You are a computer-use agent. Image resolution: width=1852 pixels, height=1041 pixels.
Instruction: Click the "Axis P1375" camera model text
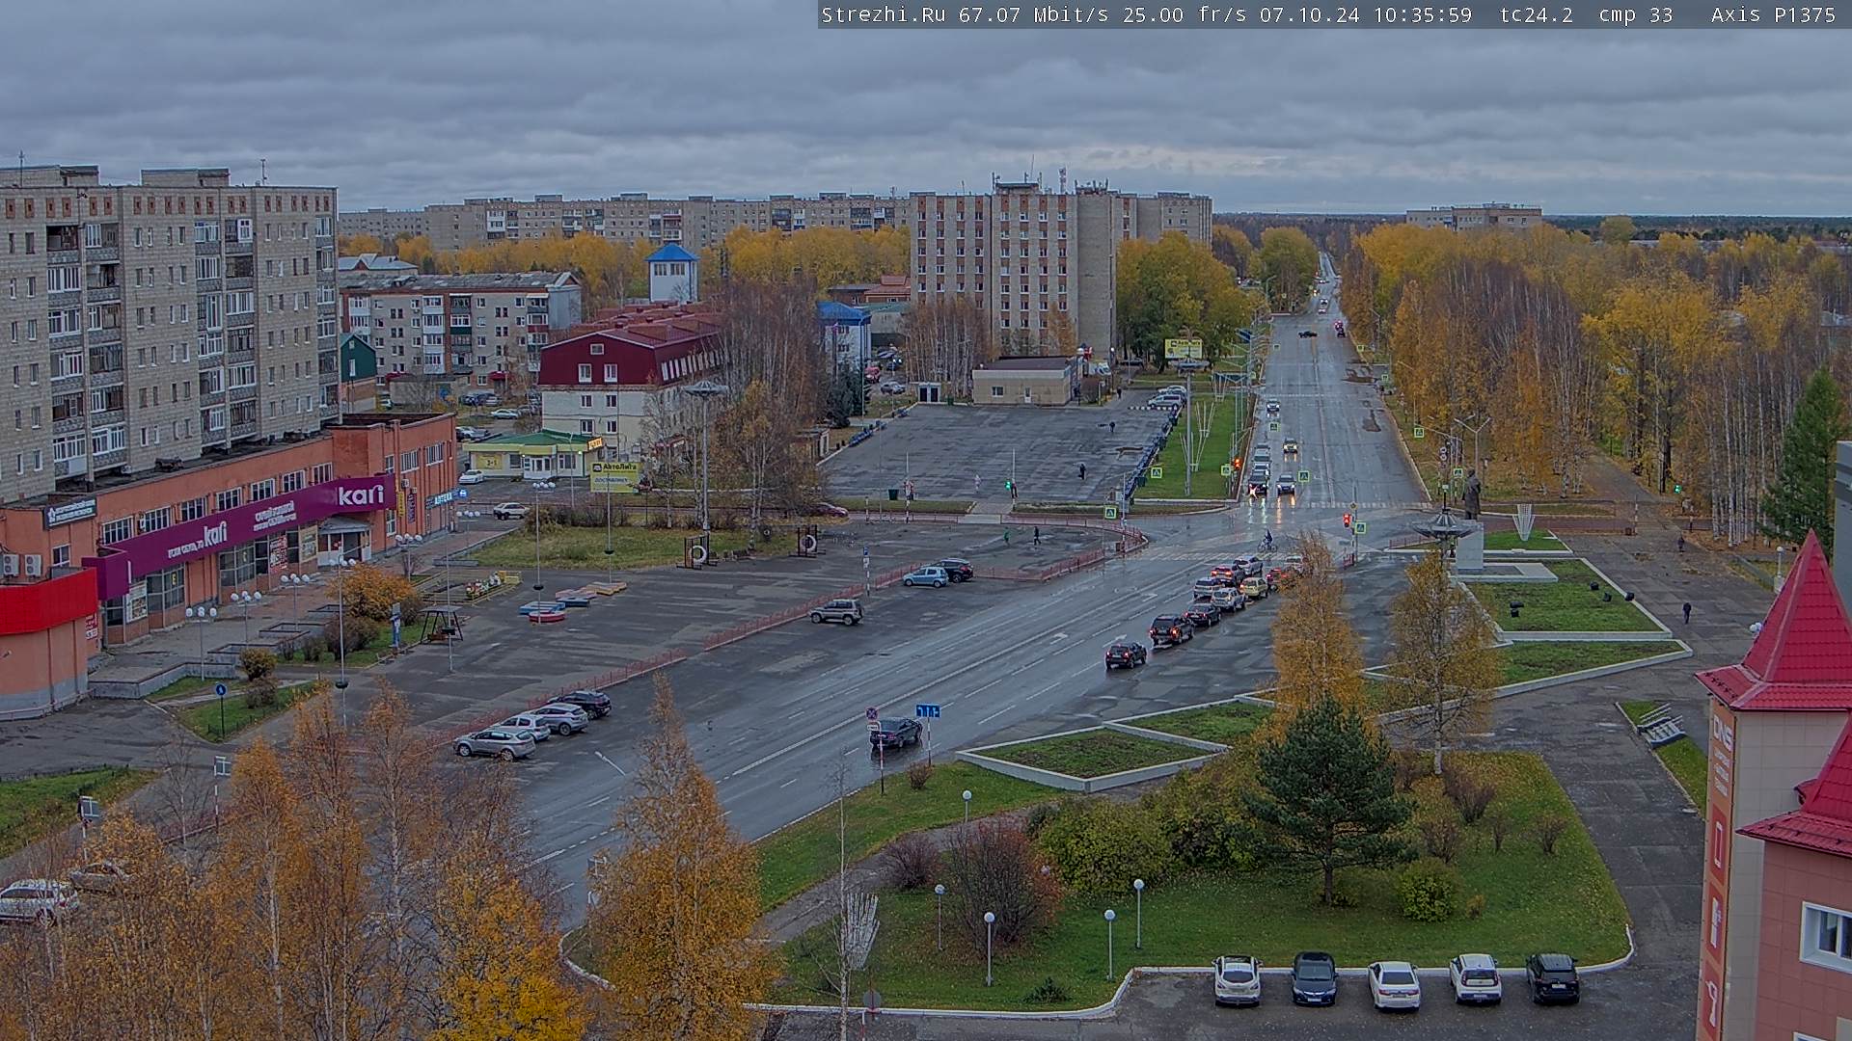click(1773, 14)
